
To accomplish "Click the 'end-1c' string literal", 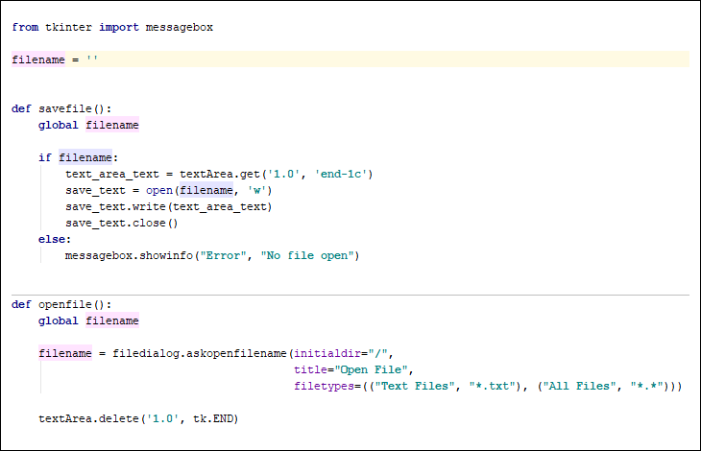I will coord(341,174).
